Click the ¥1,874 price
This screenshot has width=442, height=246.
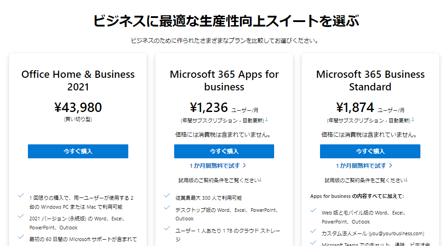tap(355, 107)
